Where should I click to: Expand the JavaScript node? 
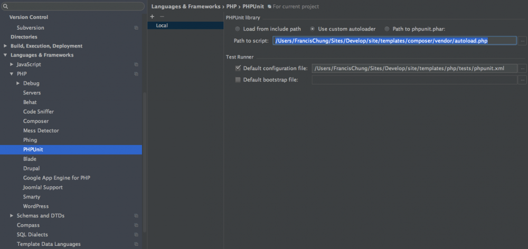(12, 64)
